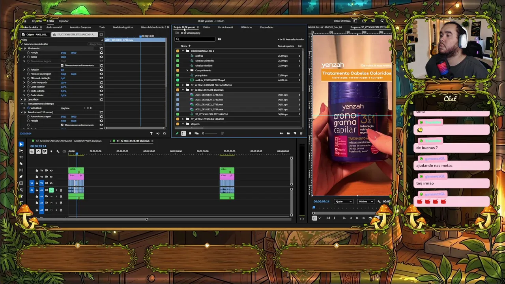Viewport: 505px width, 284px height.
Task: Toggle the project write pencil icon
Action: coord(177,133)
